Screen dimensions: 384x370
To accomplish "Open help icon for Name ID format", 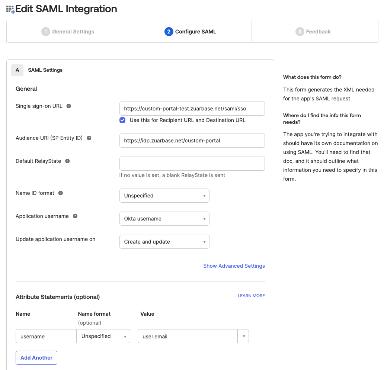I will [x=61, y=193].
